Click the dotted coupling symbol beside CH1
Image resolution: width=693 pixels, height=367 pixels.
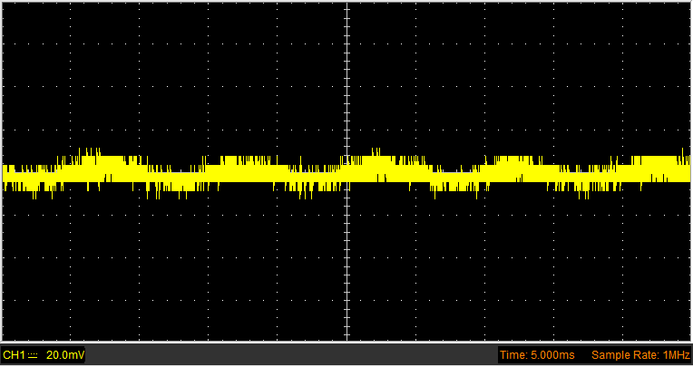(x=33, y=355)
